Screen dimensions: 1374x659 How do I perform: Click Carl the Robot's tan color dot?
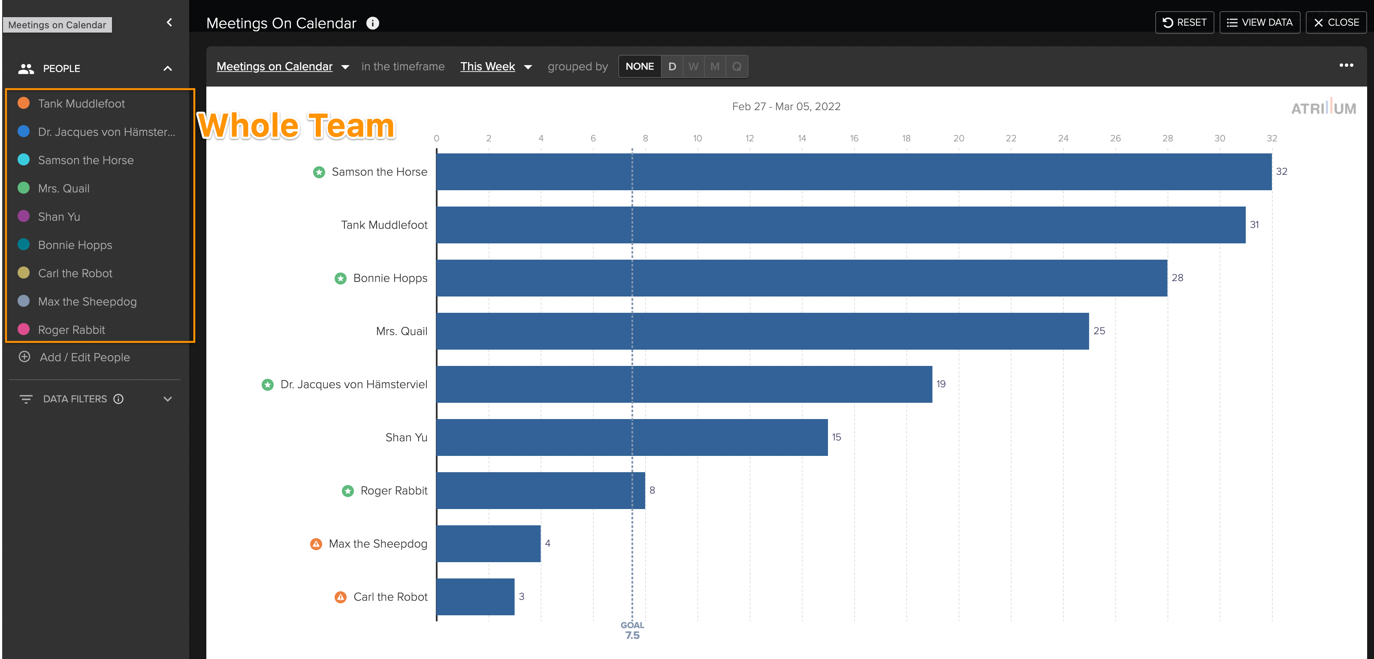pyautogui.click(x=24, y=272)
